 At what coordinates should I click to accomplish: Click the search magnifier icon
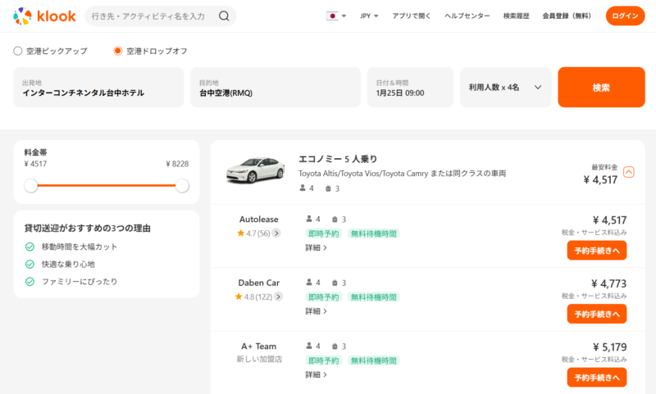pyautogui.click(x=224, y=16)
